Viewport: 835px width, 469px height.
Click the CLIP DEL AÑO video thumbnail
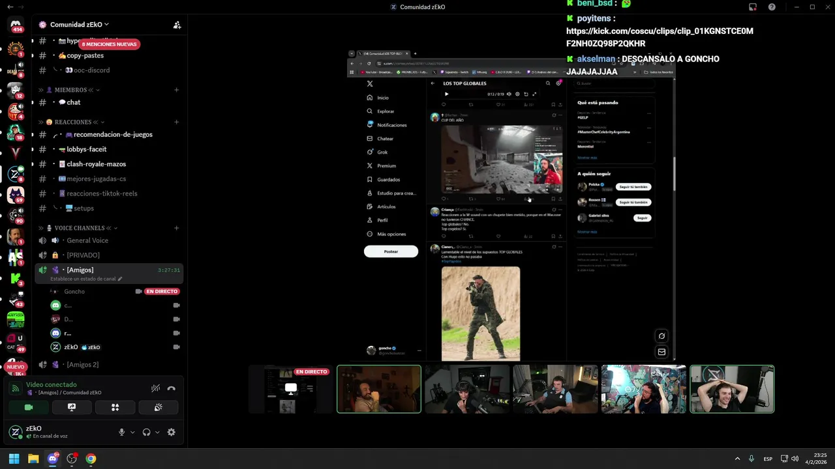pos(502,160)
